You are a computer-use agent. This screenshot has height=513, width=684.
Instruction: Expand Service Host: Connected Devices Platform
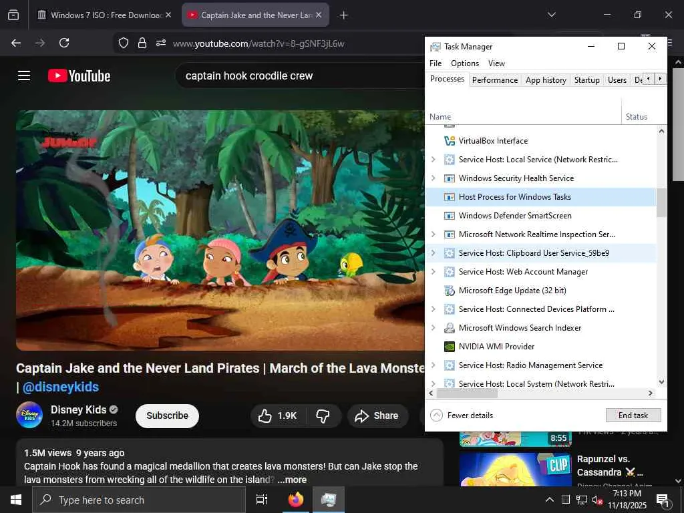tap(433, 309)
